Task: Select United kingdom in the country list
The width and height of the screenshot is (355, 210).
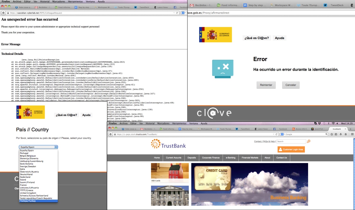Action: (38, 193)
